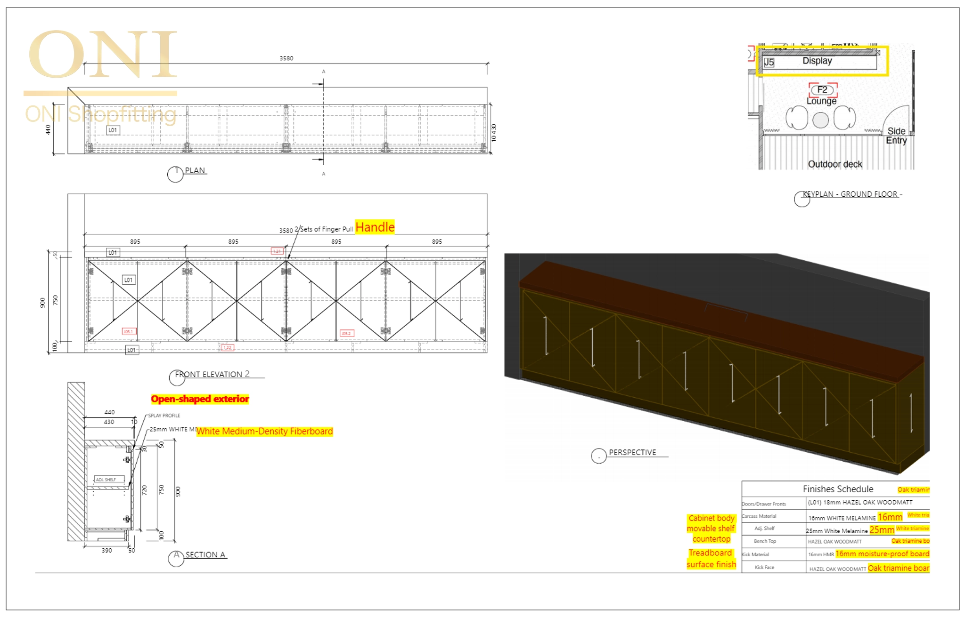Screen dimensions: 965x617
Task: Click the ADJ. SHELF label in section
Action: (x=106, y=480)
